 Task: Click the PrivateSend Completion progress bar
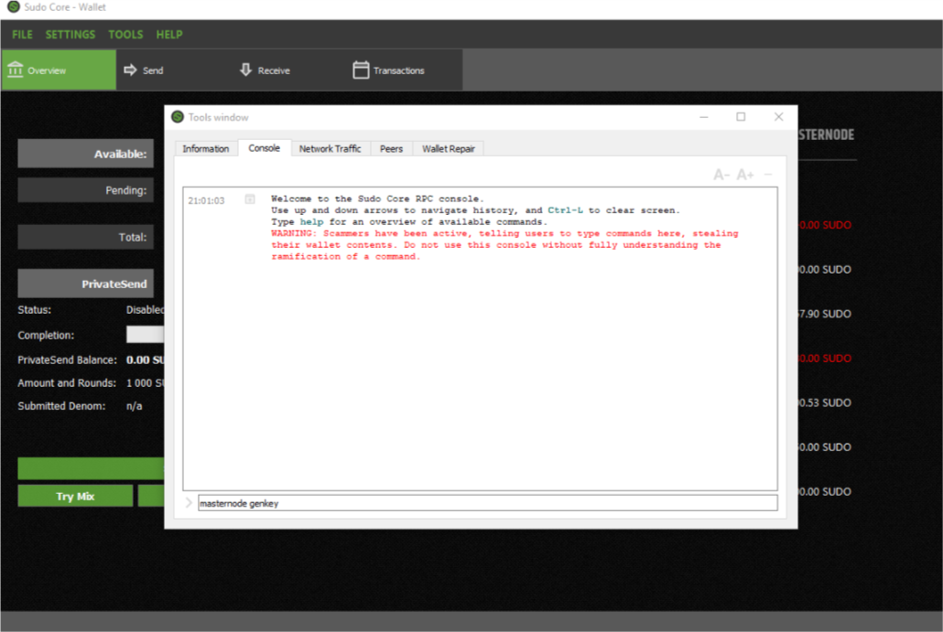coord(145,335)
